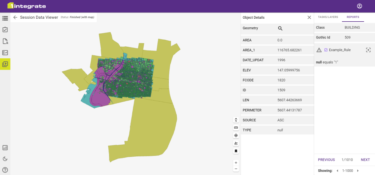Go back with the arrow beside Session Data Viewer

click(15, 18)
